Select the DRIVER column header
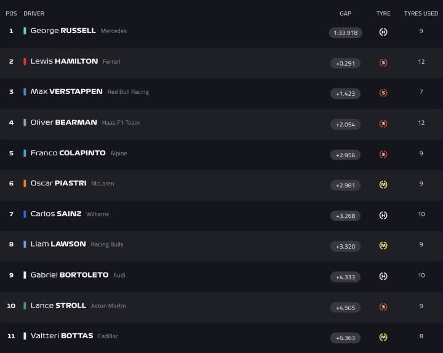This screenshot has height=353, width=443. point(34,14)
